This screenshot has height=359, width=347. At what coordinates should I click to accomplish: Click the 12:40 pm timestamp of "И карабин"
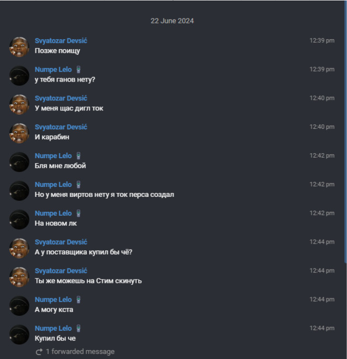pyautogui.click(x=322, y=127)
